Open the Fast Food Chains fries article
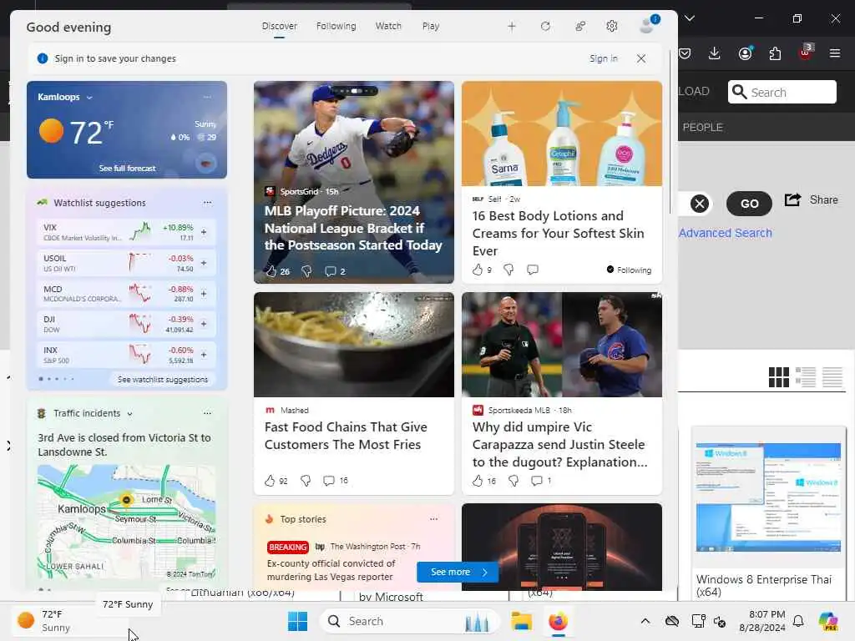The width and height of the screenshot is (855, 641). (x=346, y=436)
